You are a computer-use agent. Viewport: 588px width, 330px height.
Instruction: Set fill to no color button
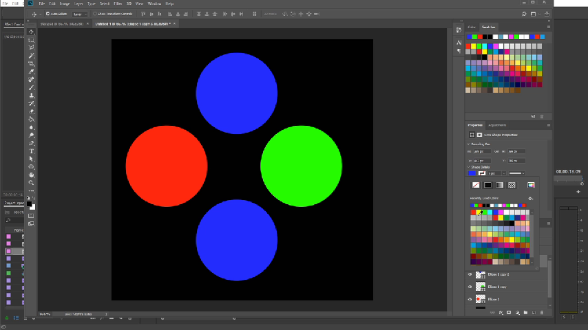475,185
